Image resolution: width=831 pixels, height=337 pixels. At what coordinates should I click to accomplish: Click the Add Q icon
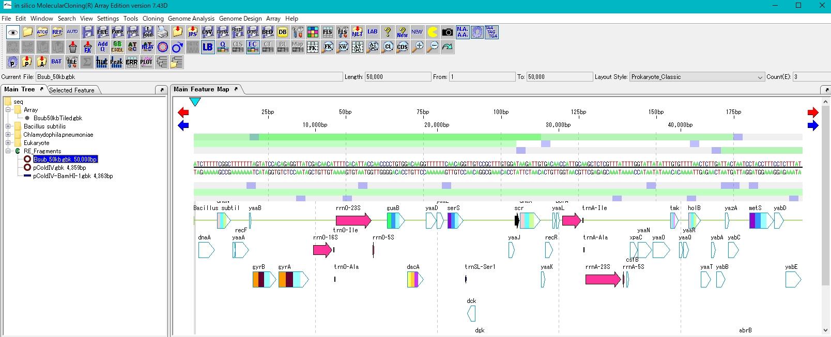(x=103, y=47)
